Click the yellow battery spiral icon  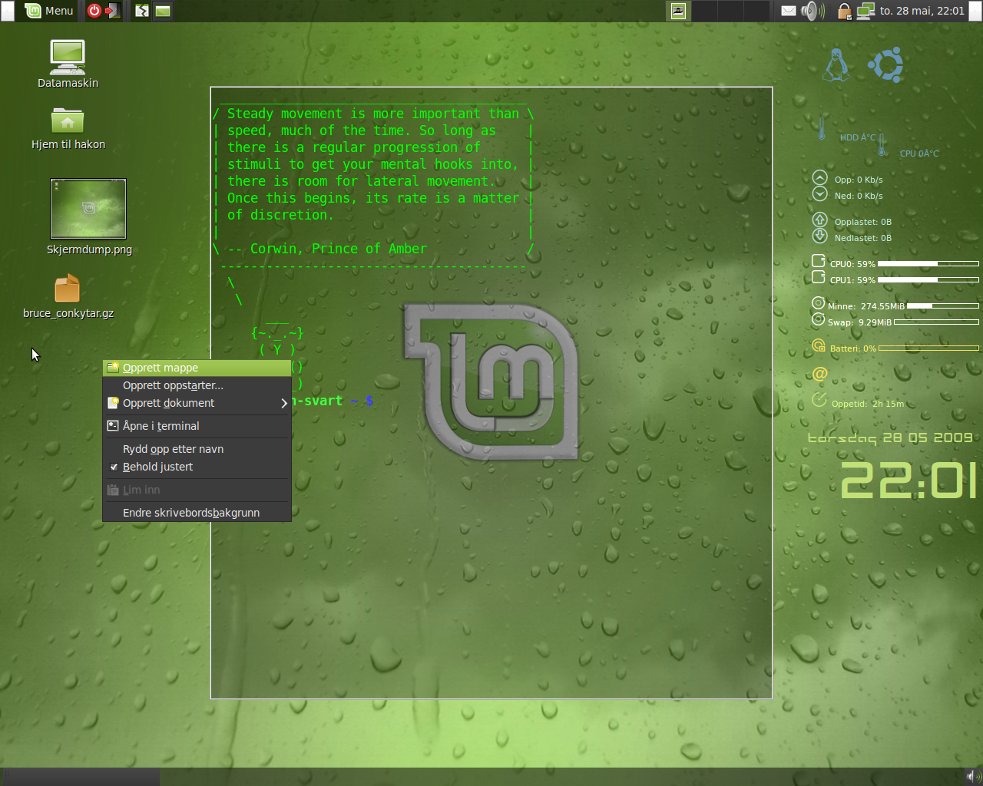click(x=819, y=346)
